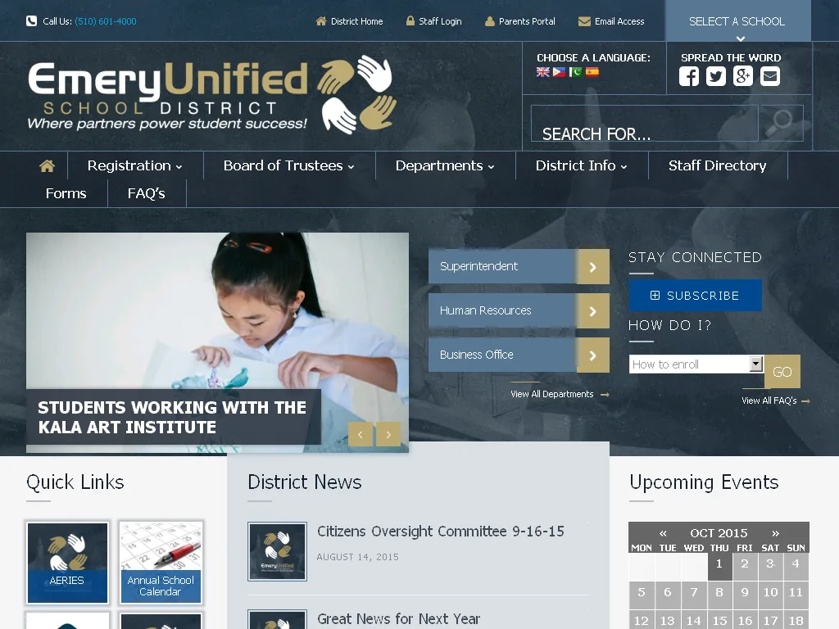Choose the English UK flag language
The image size is (839, 629).
click(x=542, y=72)
